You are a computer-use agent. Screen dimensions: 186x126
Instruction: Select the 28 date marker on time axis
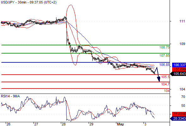coord(64,124)
